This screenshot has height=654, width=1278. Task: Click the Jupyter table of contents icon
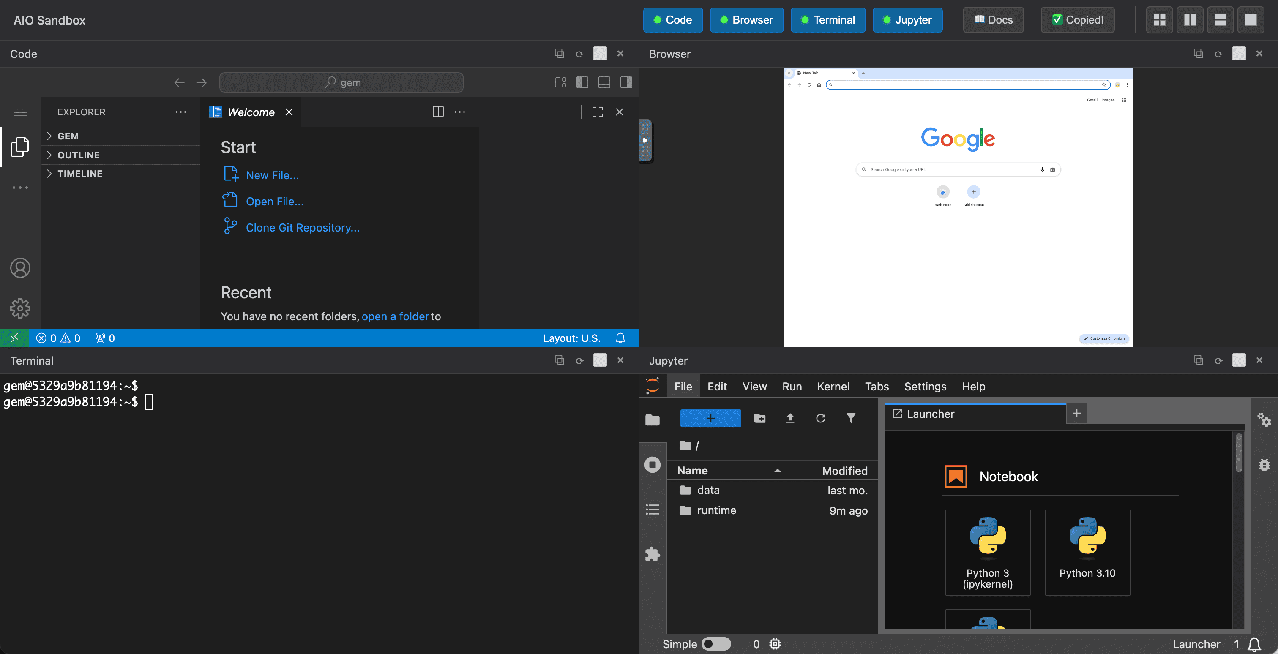pos(653,509)
